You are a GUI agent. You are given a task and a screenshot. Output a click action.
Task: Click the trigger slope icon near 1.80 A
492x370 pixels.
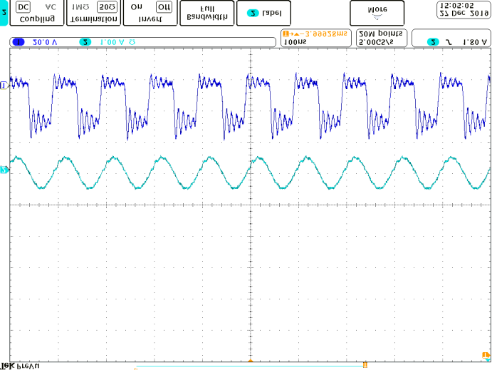449,43
